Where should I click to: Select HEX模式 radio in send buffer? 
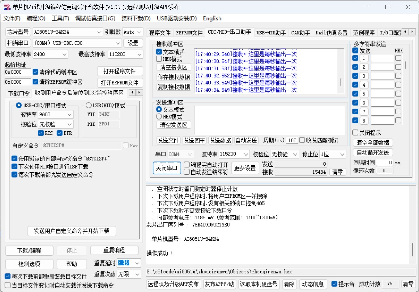(x=159, y=117)
